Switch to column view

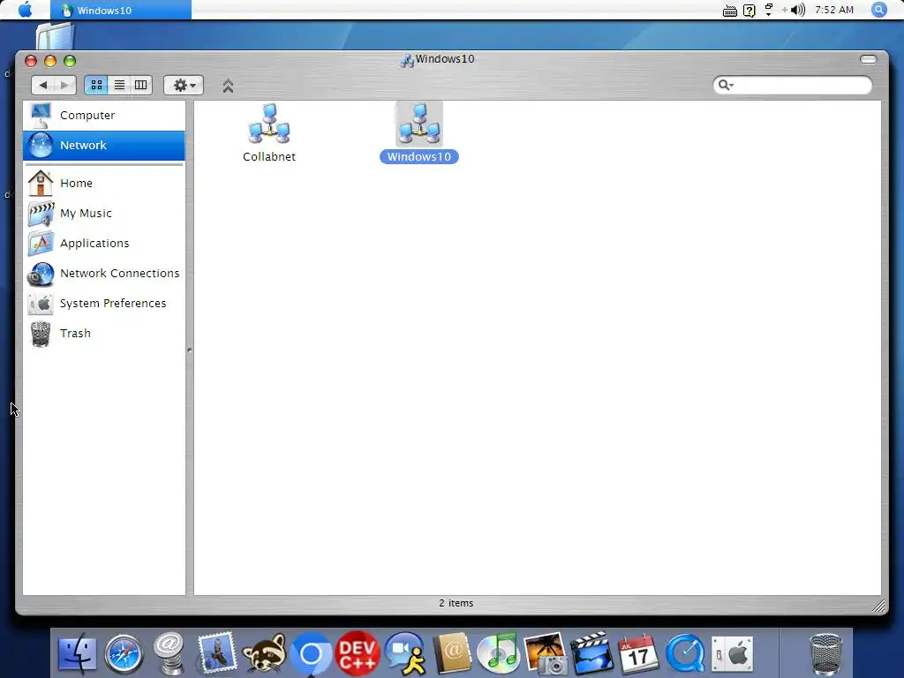coord(140,86)
